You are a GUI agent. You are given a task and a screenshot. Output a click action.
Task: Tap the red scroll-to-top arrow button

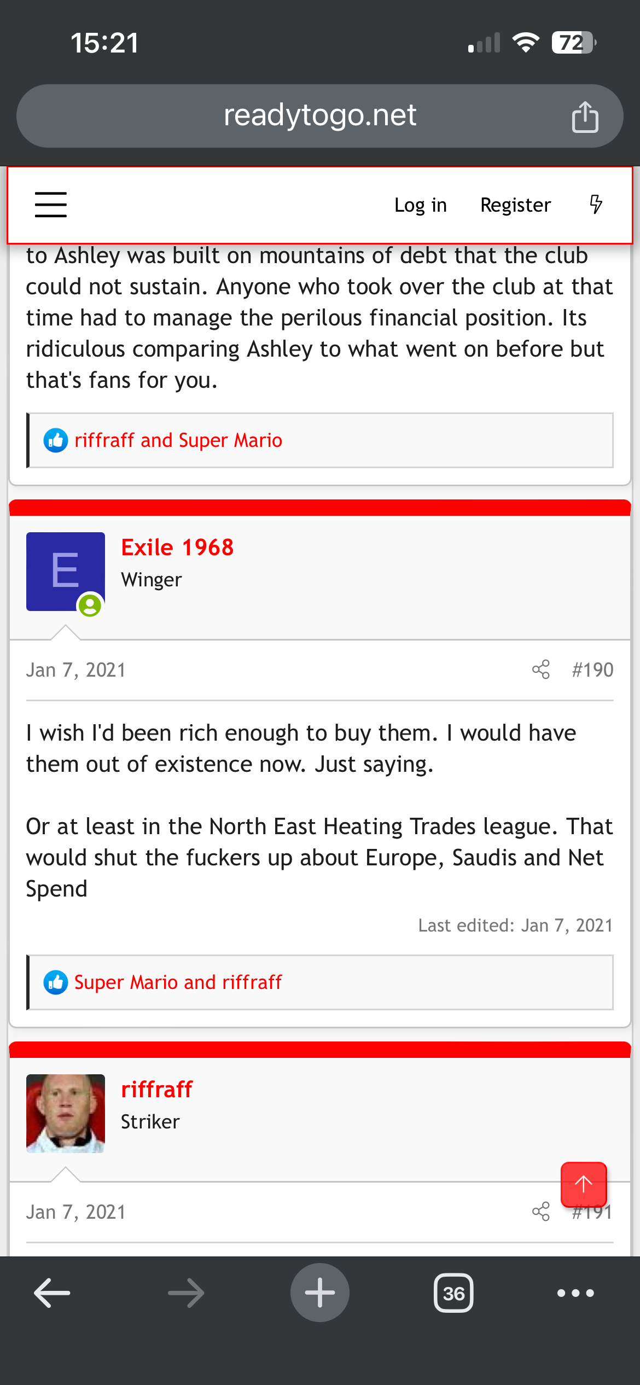pos(584,1184)
